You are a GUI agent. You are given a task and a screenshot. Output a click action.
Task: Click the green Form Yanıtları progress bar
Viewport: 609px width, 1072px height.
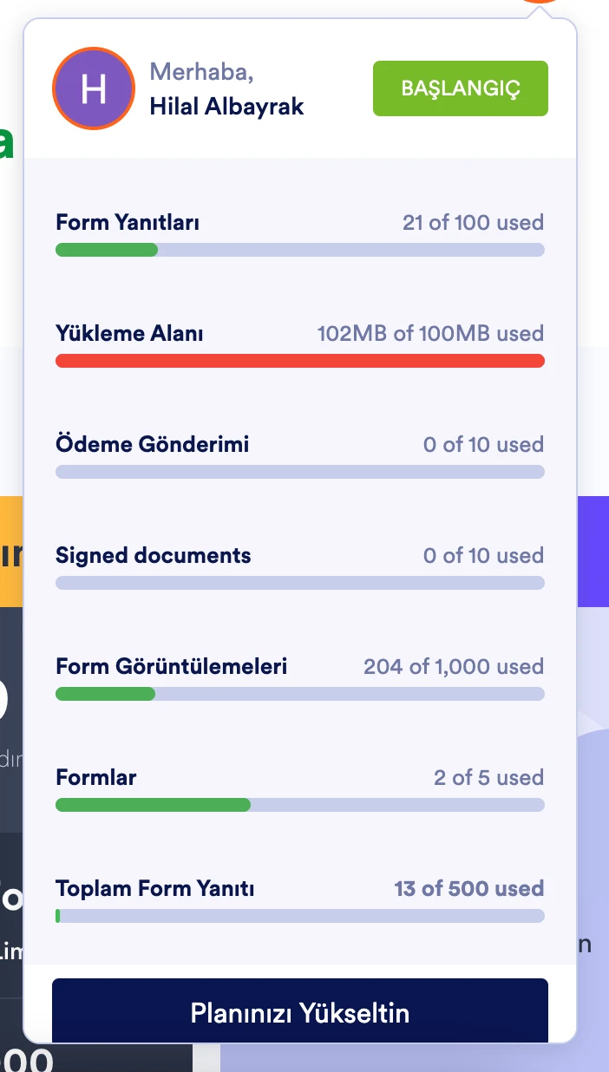[x=106, y=249]
